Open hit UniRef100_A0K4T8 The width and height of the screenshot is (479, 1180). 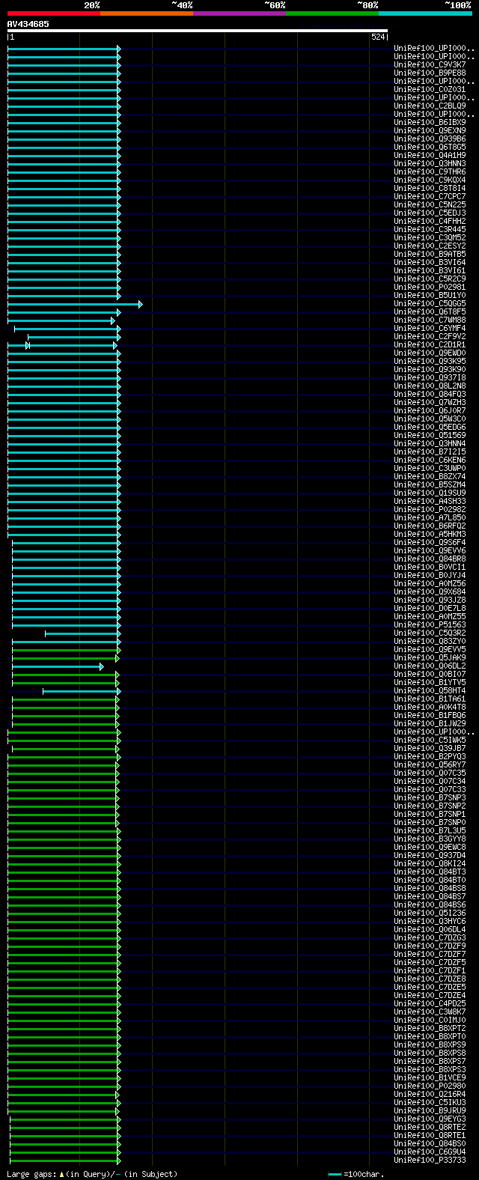tap(430, 708)
